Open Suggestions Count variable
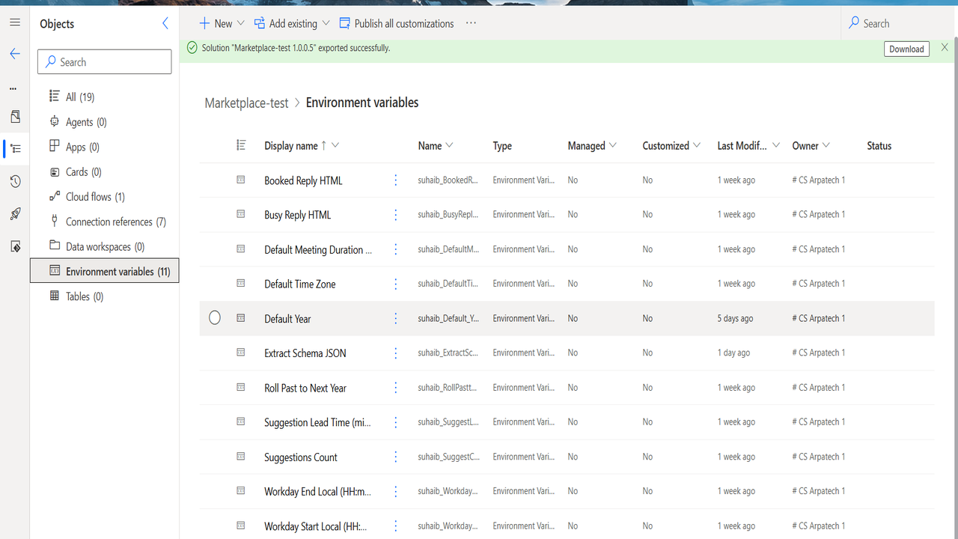The width and height of the screenshot is (958, 539). click(301, 457)
